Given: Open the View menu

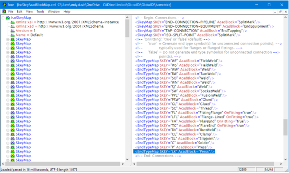Looking at the screenshot, I should point(29,12).
